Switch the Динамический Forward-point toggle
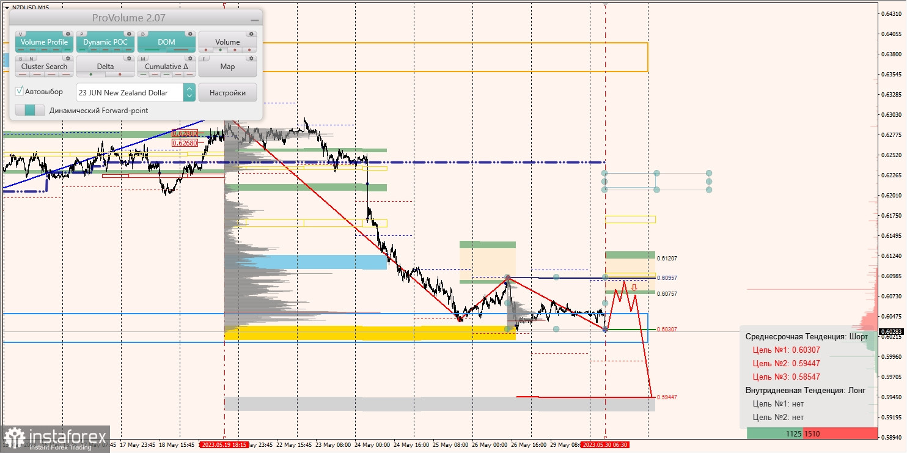The image size is (907, 453). click(x=30, y=110)
